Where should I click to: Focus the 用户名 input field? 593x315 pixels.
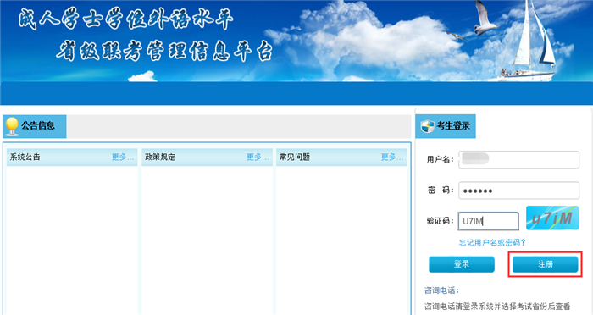518,159
